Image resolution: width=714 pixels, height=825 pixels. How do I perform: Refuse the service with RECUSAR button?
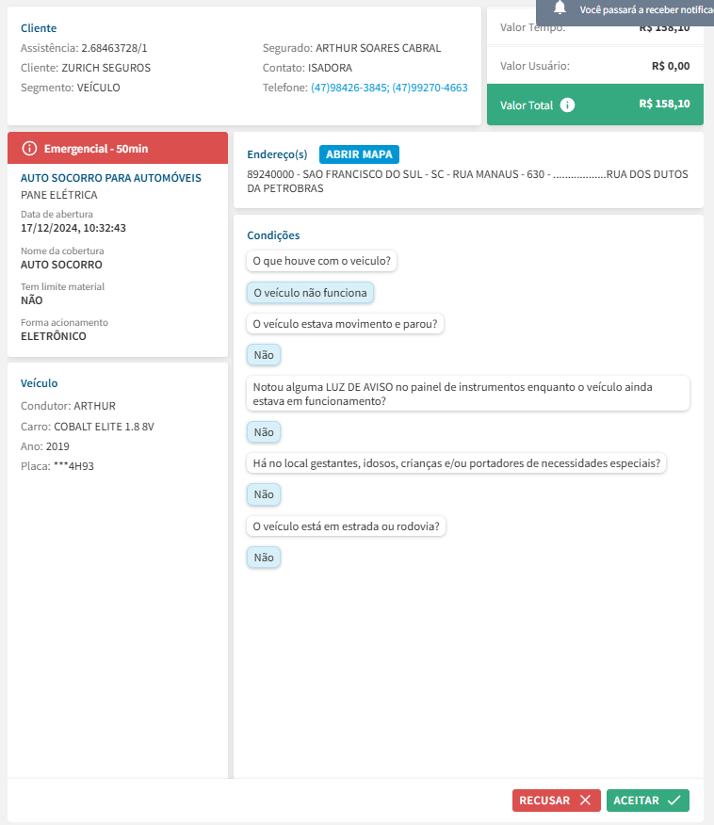pos(556,801)
